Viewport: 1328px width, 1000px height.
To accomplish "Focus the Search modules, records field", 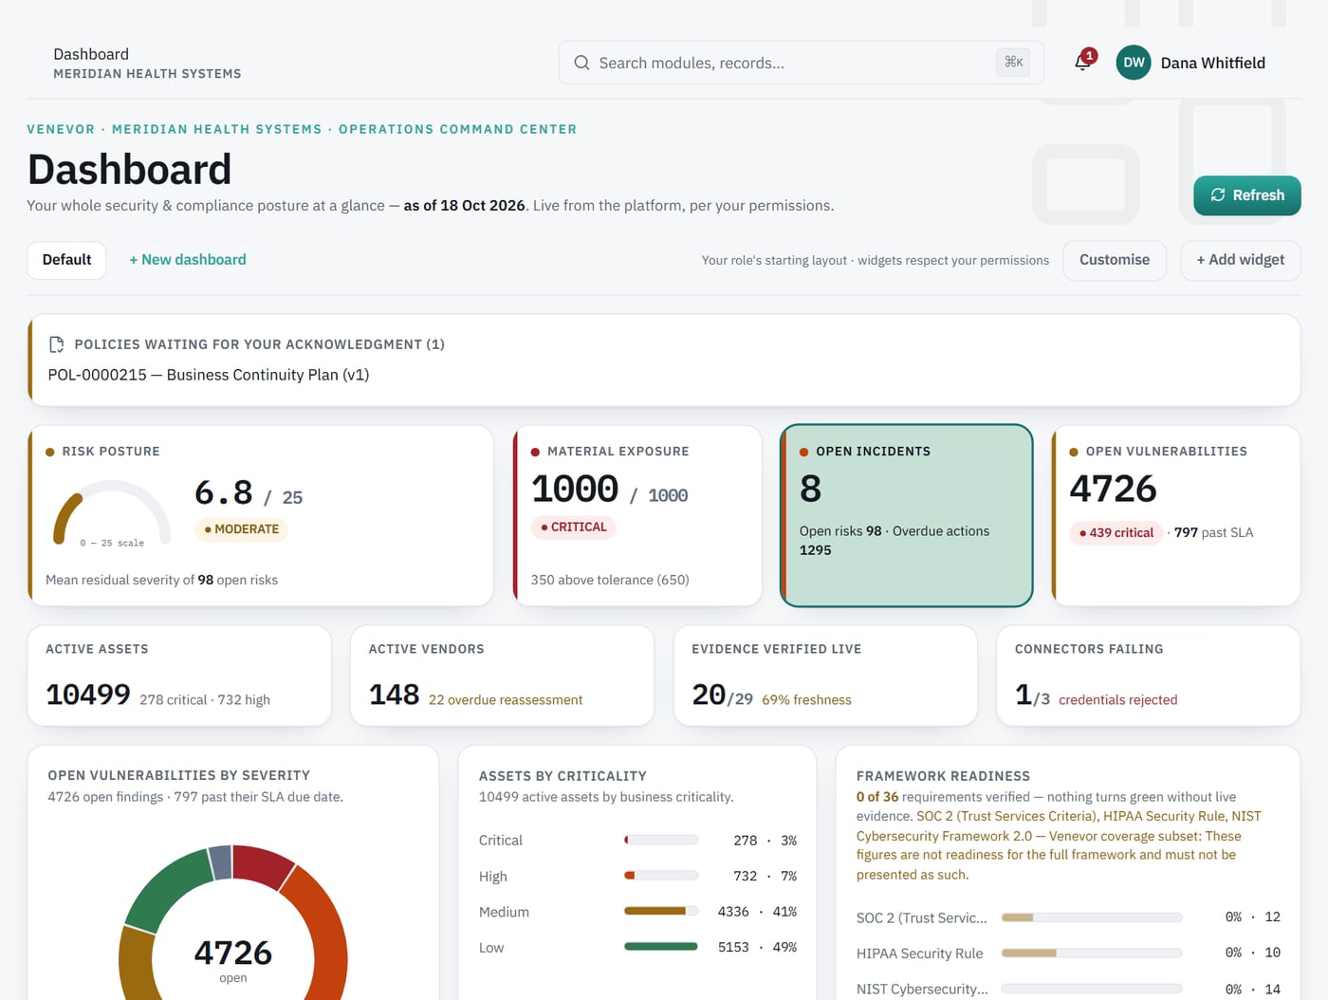I will [x=802, y=63].
